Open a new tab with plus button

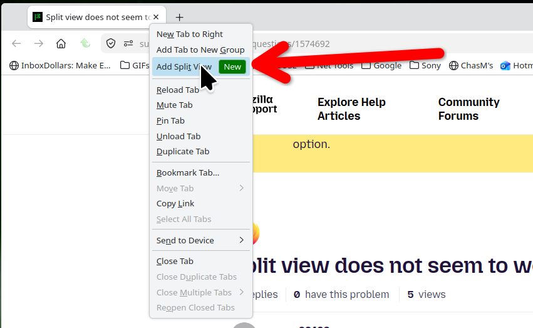[x=180, y=17]
